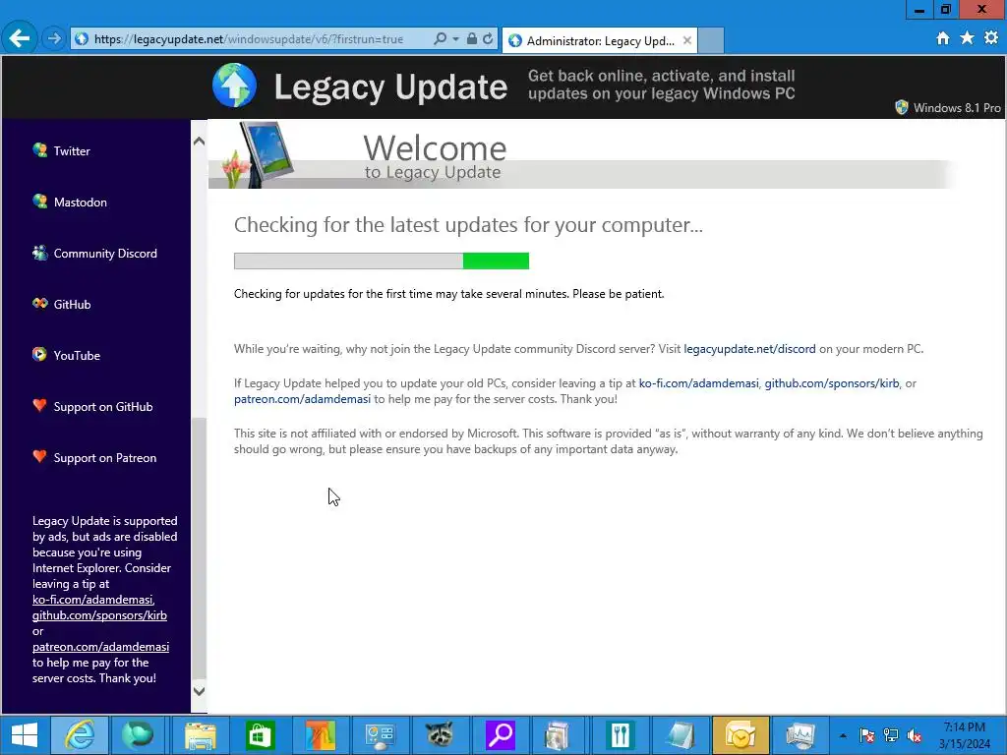Viewport: 1007px width, 755px height.
Task: Open File Explorer from the taskbar
Action: [x=201, y=735]
